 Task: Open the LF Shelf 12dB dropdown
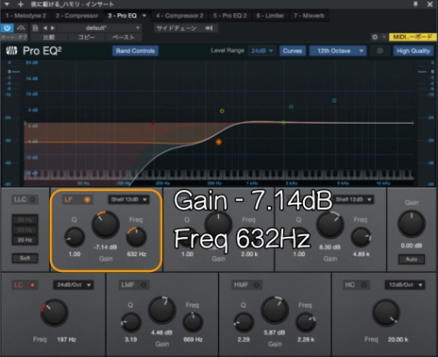click(x=129, y=200)
